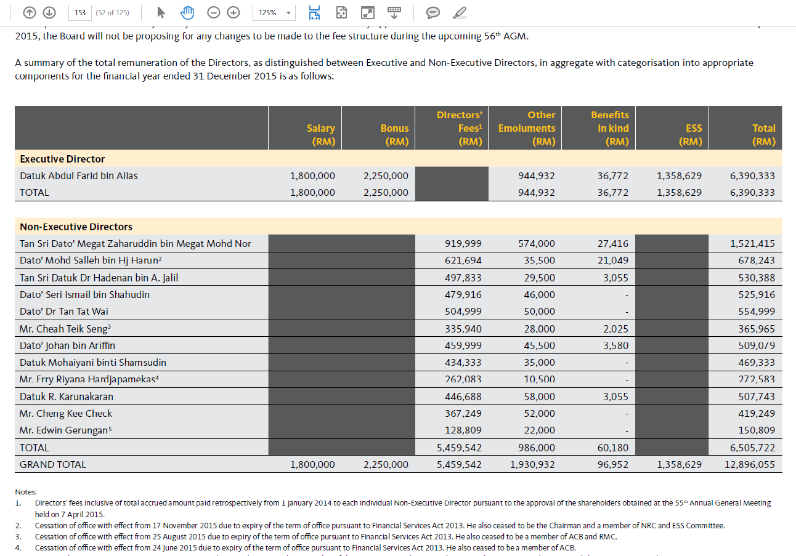Add a sticky note comment
The width and height of the screenshot is (796, 556).
point(433,12)
